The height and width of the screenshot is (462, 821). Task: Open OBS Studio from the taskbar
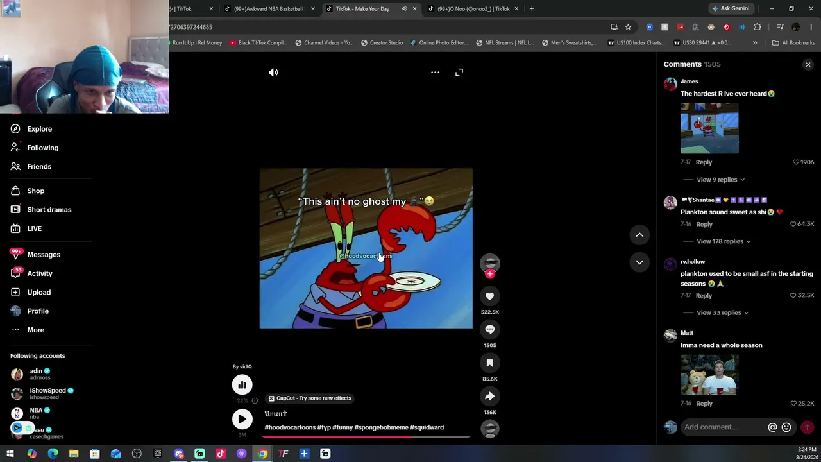(137, 454)
